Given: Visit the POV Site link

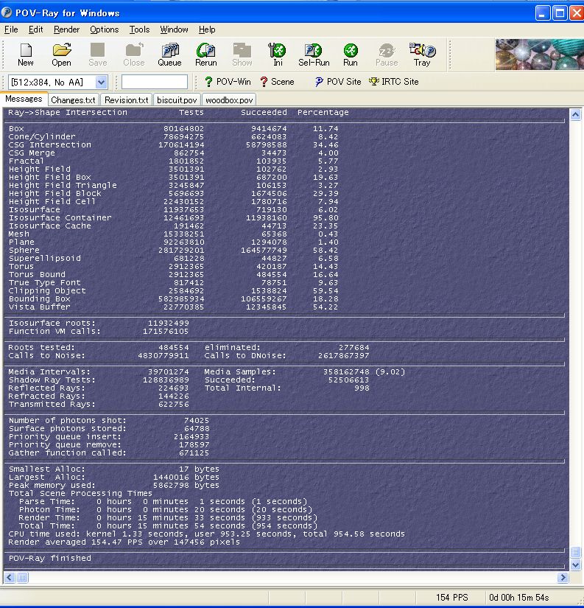Looking at the screenshot, I should (x=338, y=82).
